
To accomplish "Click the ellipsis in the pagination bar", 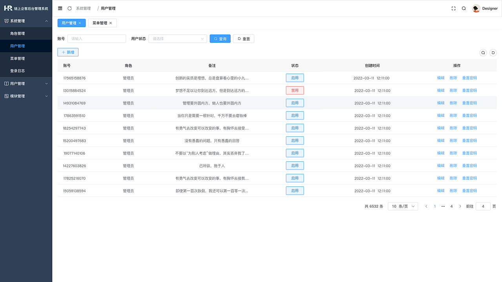I will point(443,206).
